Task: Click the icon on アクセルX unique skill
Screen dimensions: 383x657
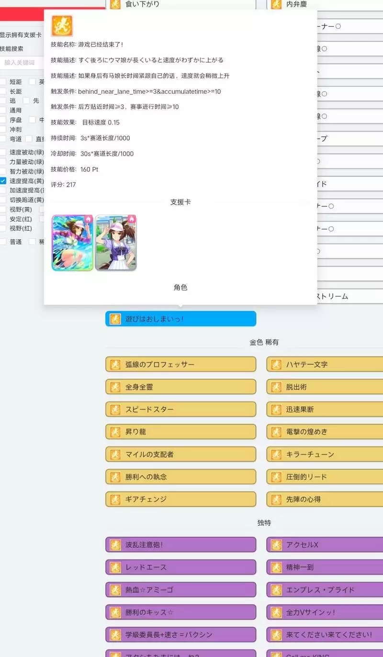Action: (x=276, y=545)
